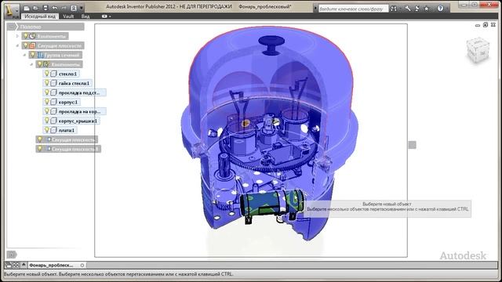The width and height of the screenshot is (502, 282).
Task: Toggle visibility bulb of Секущие плоскости node
Action: [26, 45]
